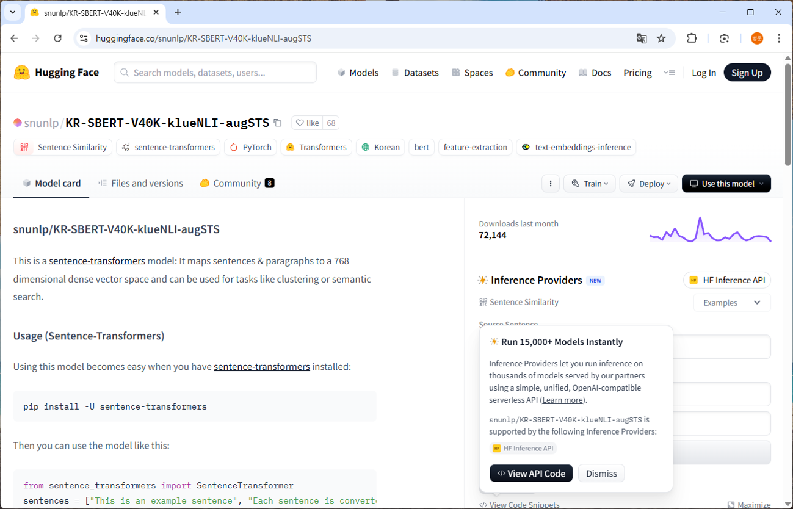The image size is (793, 509).
Task: Click the sentence-transformers tag
Action: 168,147
